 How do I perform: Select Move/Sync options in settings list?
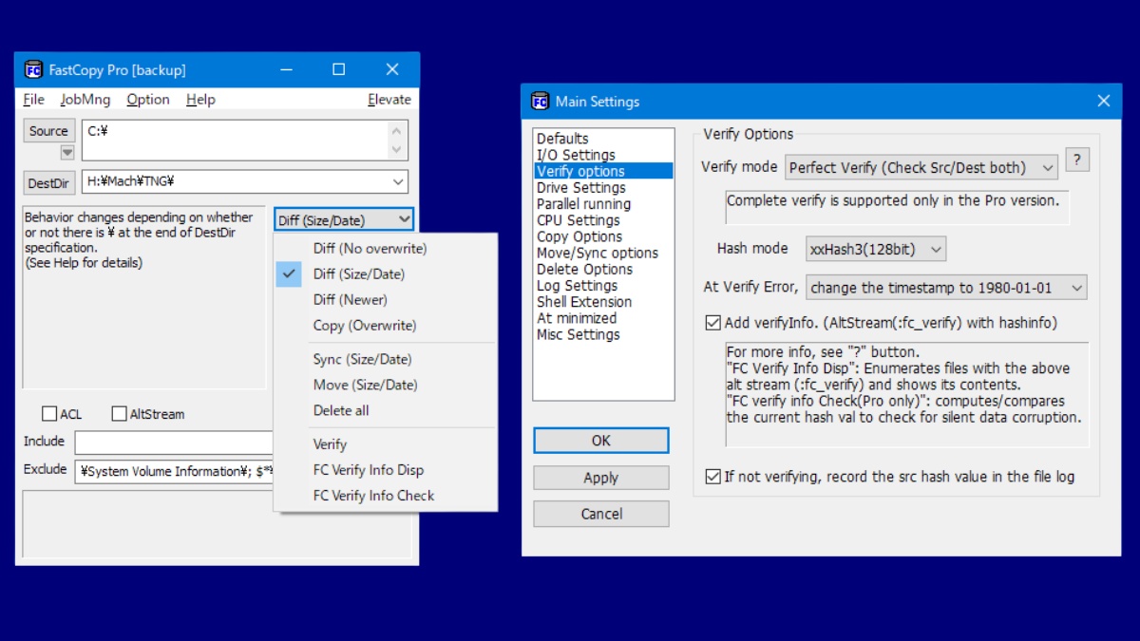pos(603,253)
